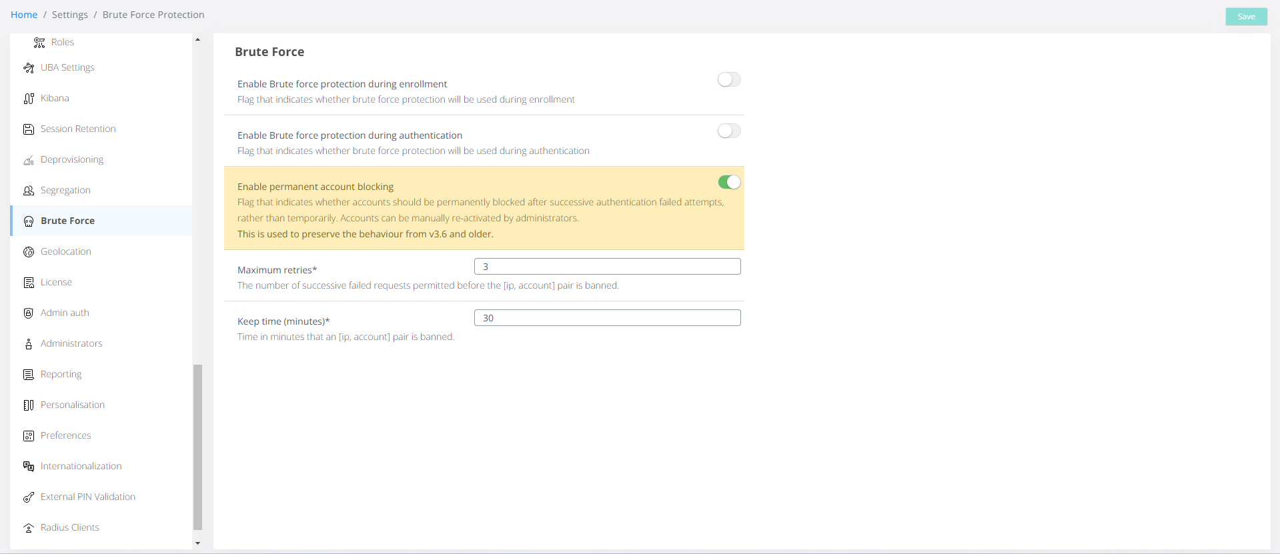Click the License icon in sidebar

point(29,283)
